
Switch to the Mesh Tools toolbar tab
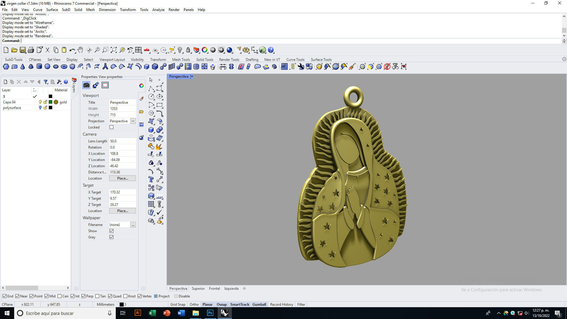pos(181,60)
